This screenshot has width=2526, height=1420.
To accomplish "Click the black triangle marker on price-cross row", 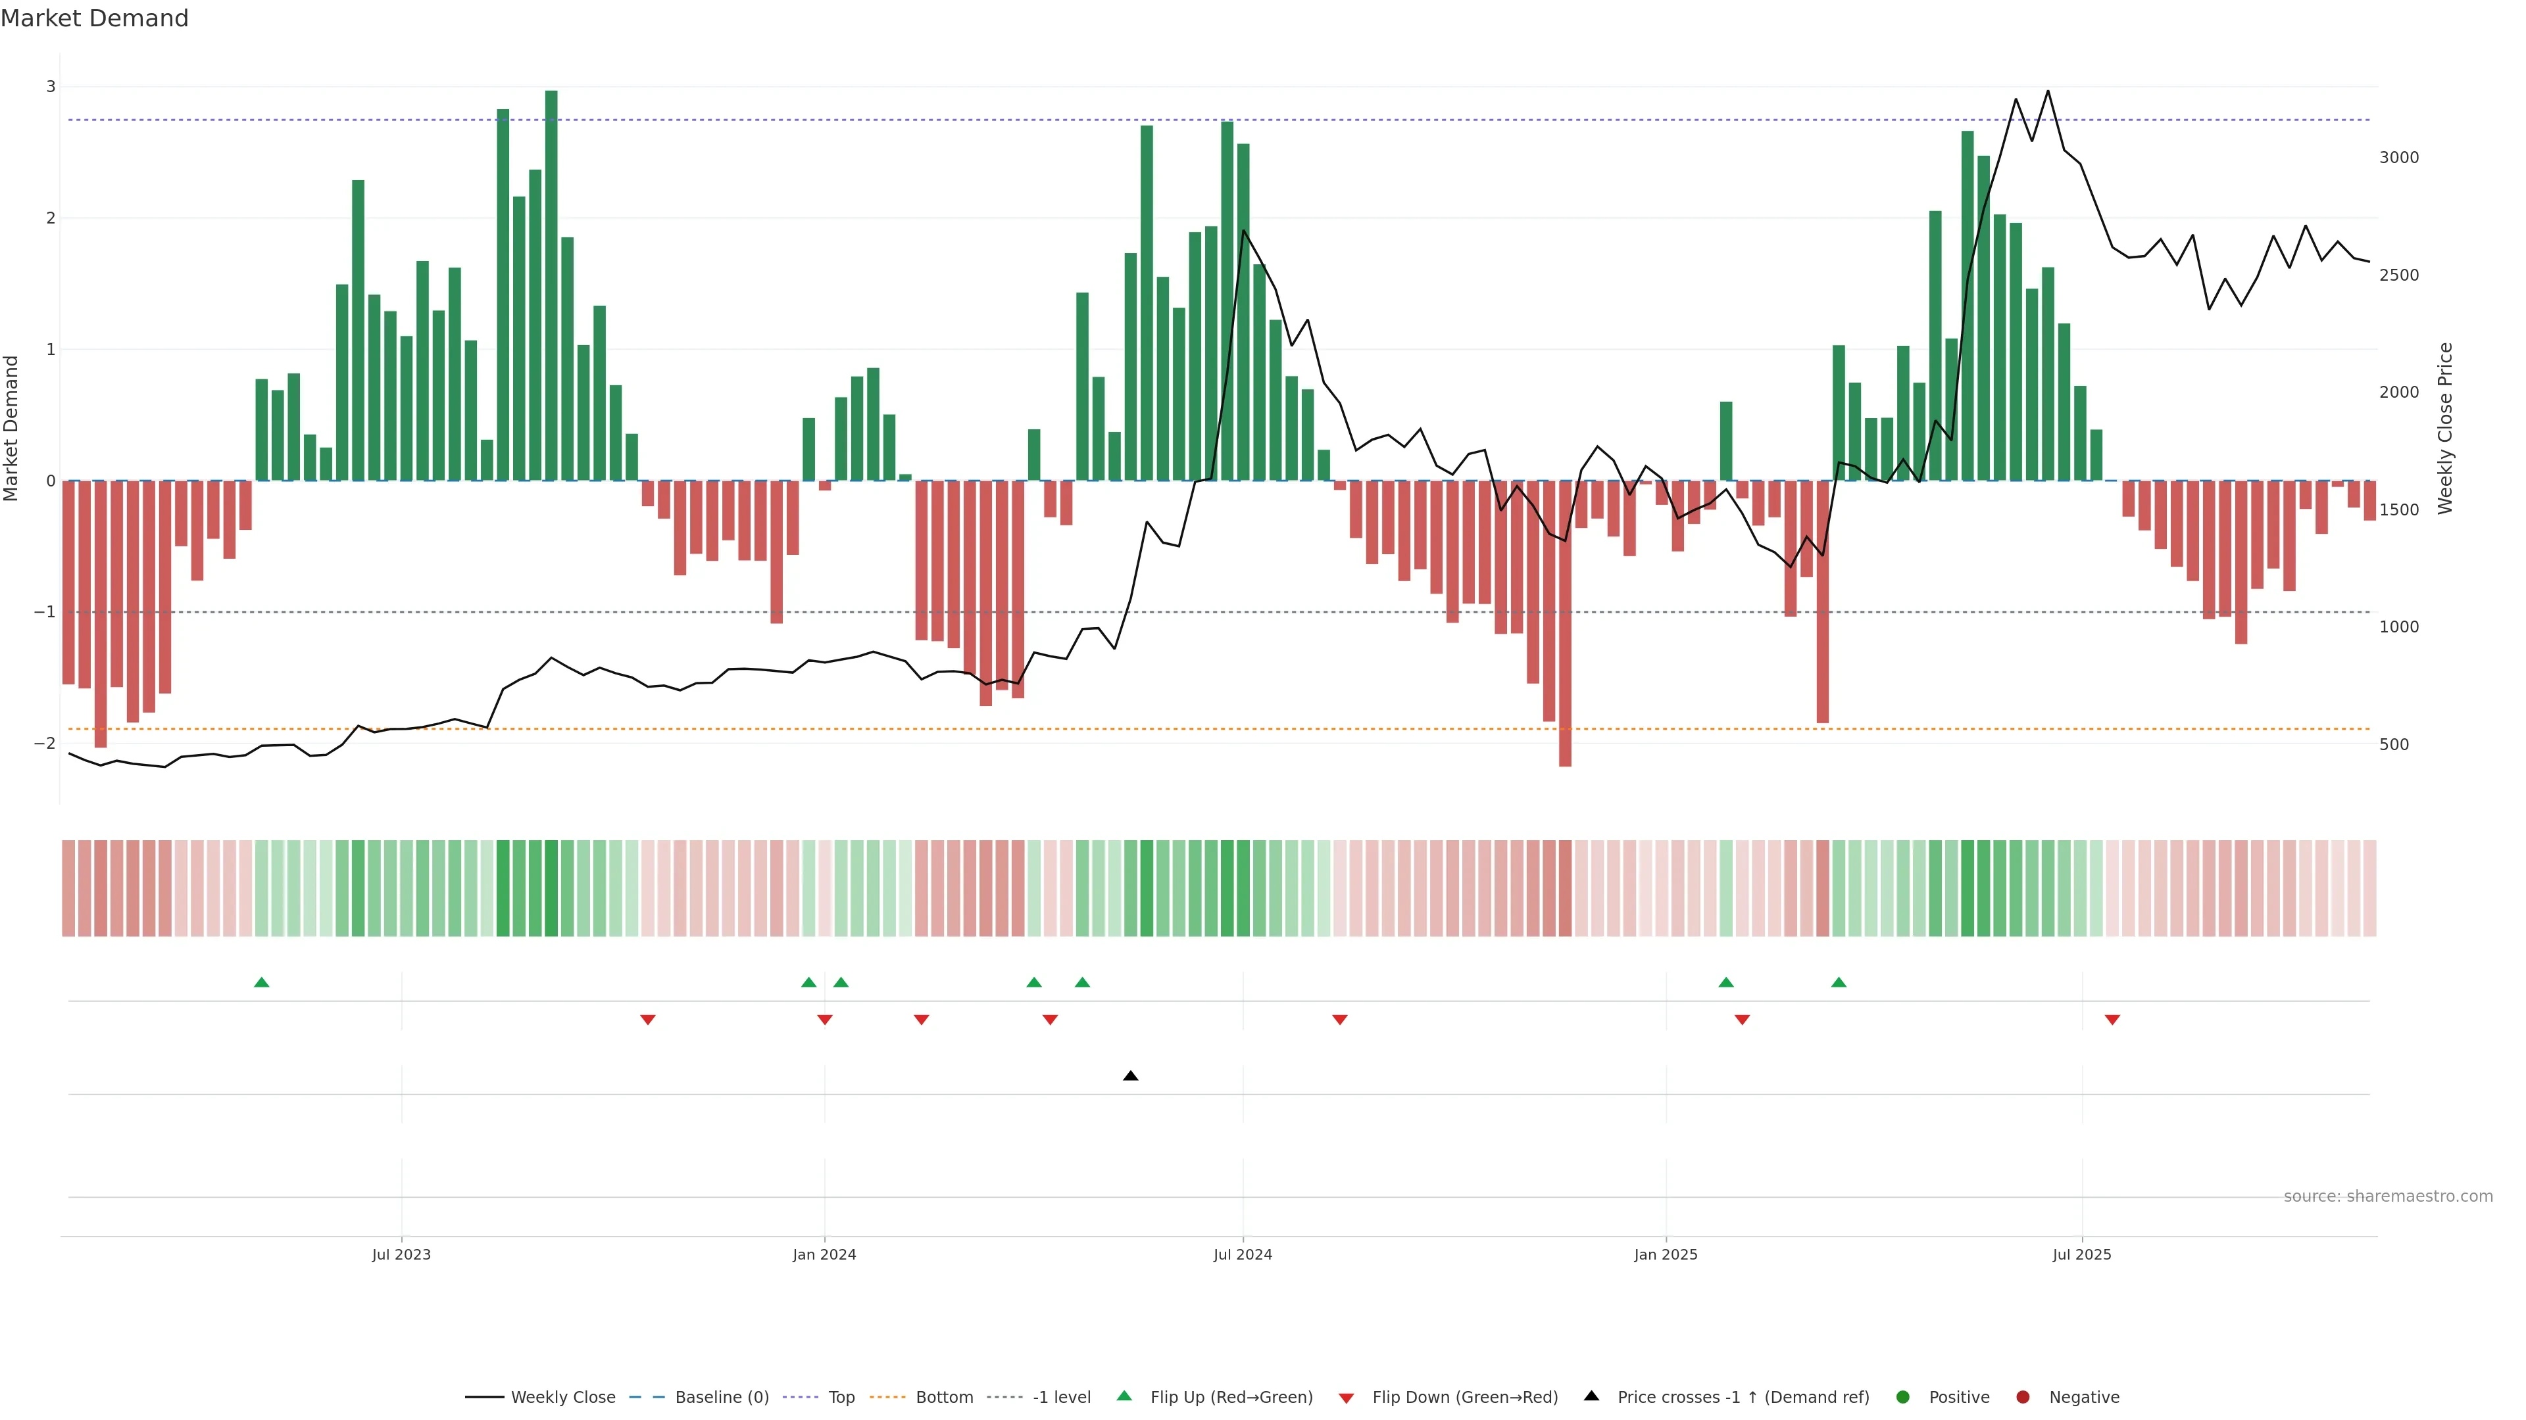I will coord(1131,1076).
